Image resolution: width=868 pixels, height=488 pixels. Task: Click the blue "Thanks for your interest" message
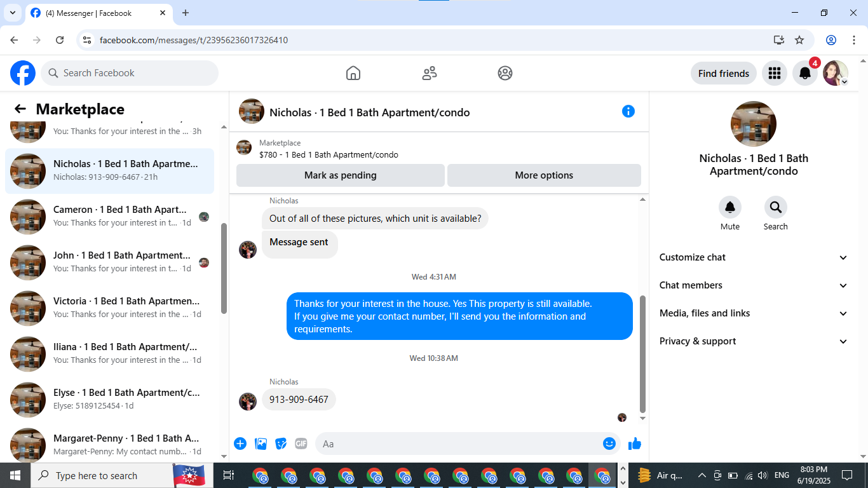click(x=459, y=316)
